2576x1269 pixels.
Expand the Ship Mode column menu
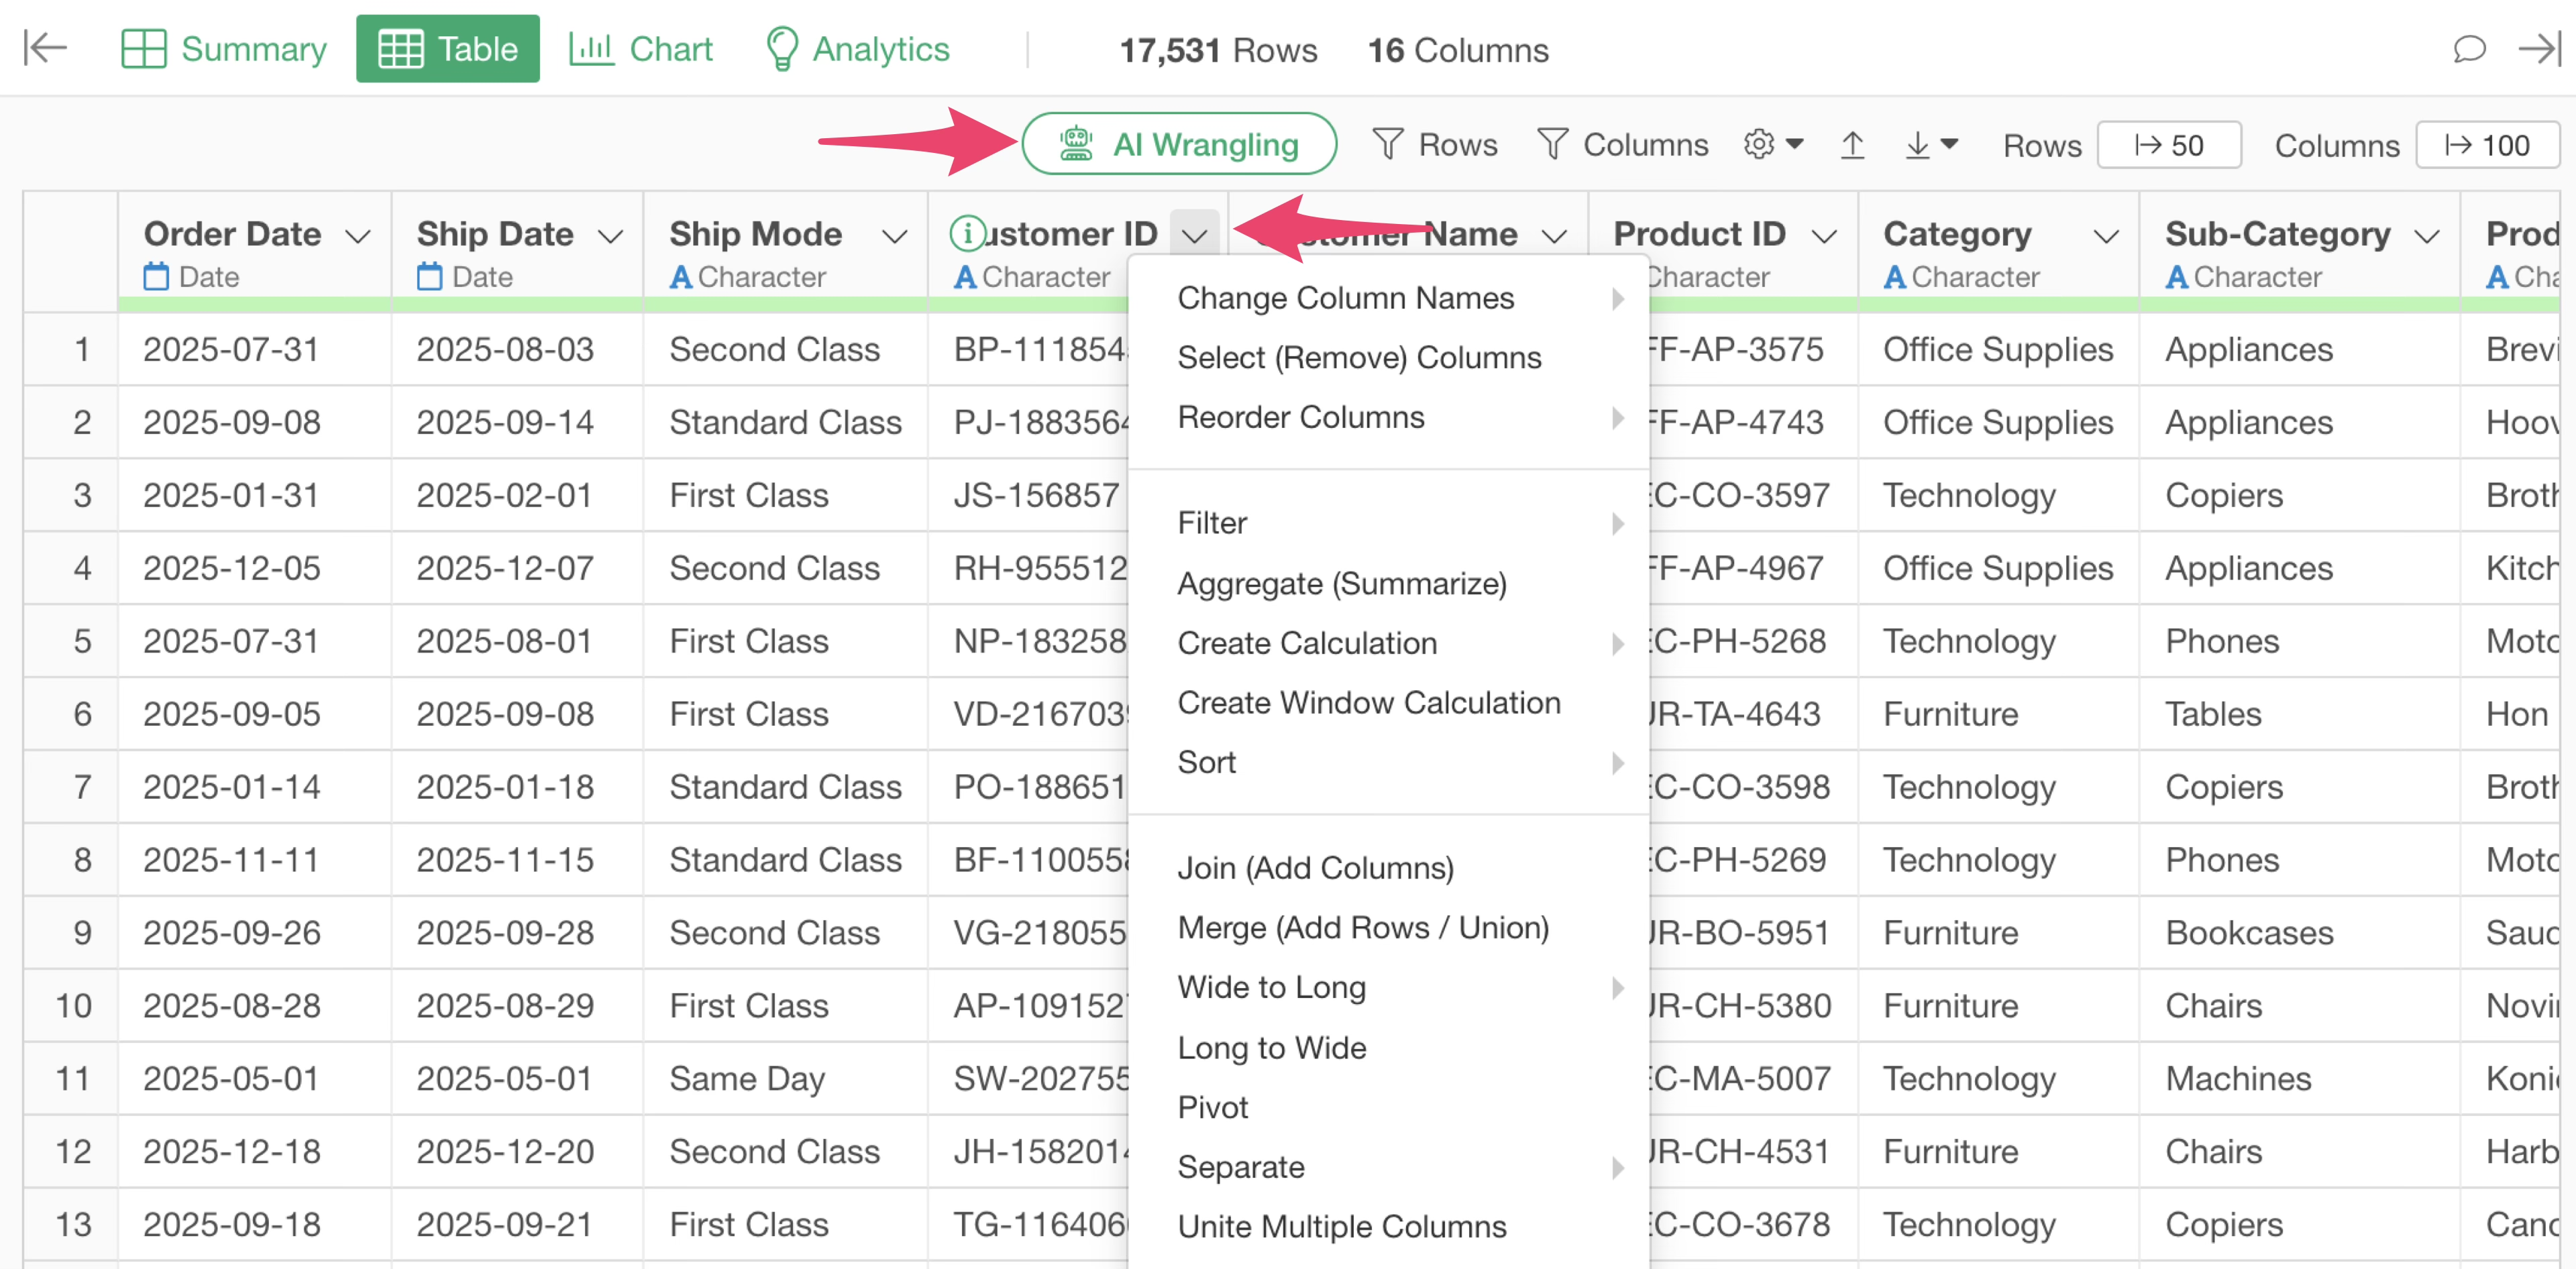point(894,236)
